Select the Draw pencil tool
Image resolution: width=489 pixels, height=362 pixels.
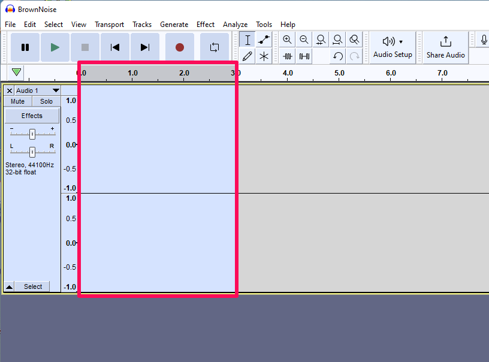click(x=247, y=56)
